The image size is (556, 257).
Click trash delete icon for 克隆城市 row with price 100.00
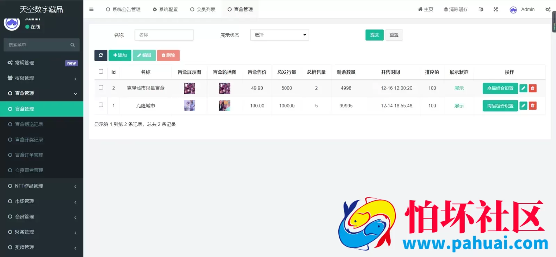pos(533,106)
